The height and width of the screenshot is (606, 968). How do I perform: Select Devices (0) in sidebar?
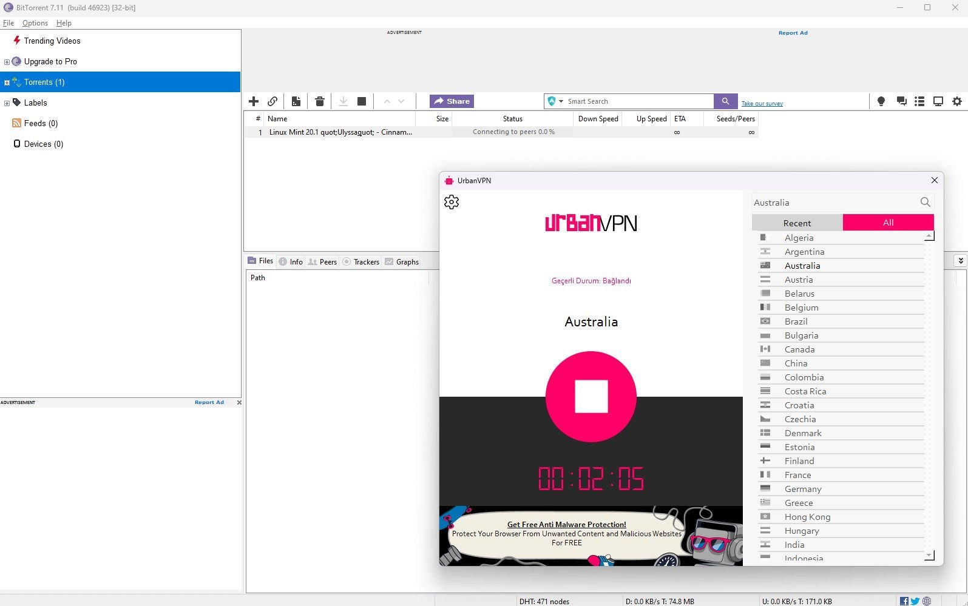[43, 144]
